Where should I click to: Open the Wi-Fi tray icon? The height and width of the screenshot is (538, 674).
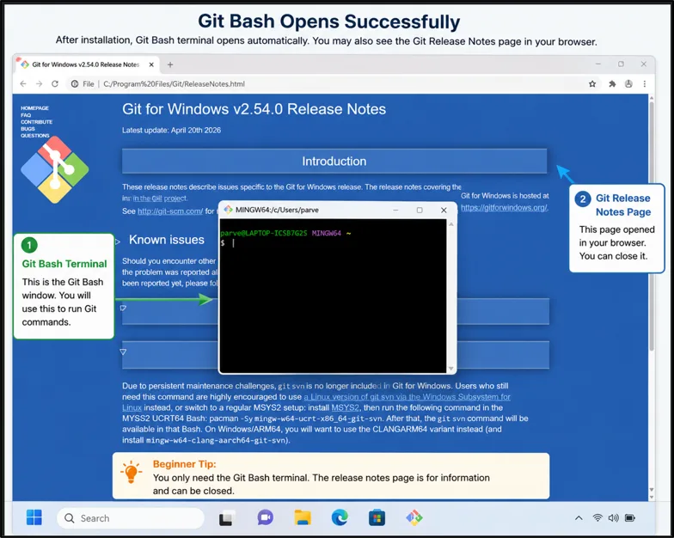[x=597, y=517]
